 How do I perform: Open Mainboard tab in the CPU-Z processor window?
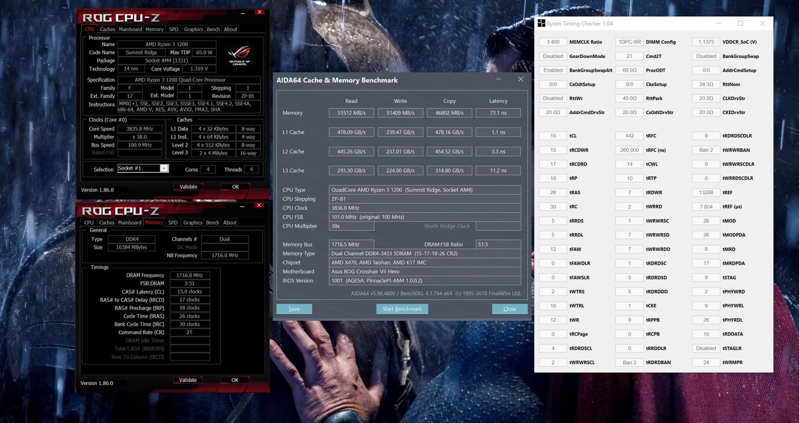tap(130, 29)
